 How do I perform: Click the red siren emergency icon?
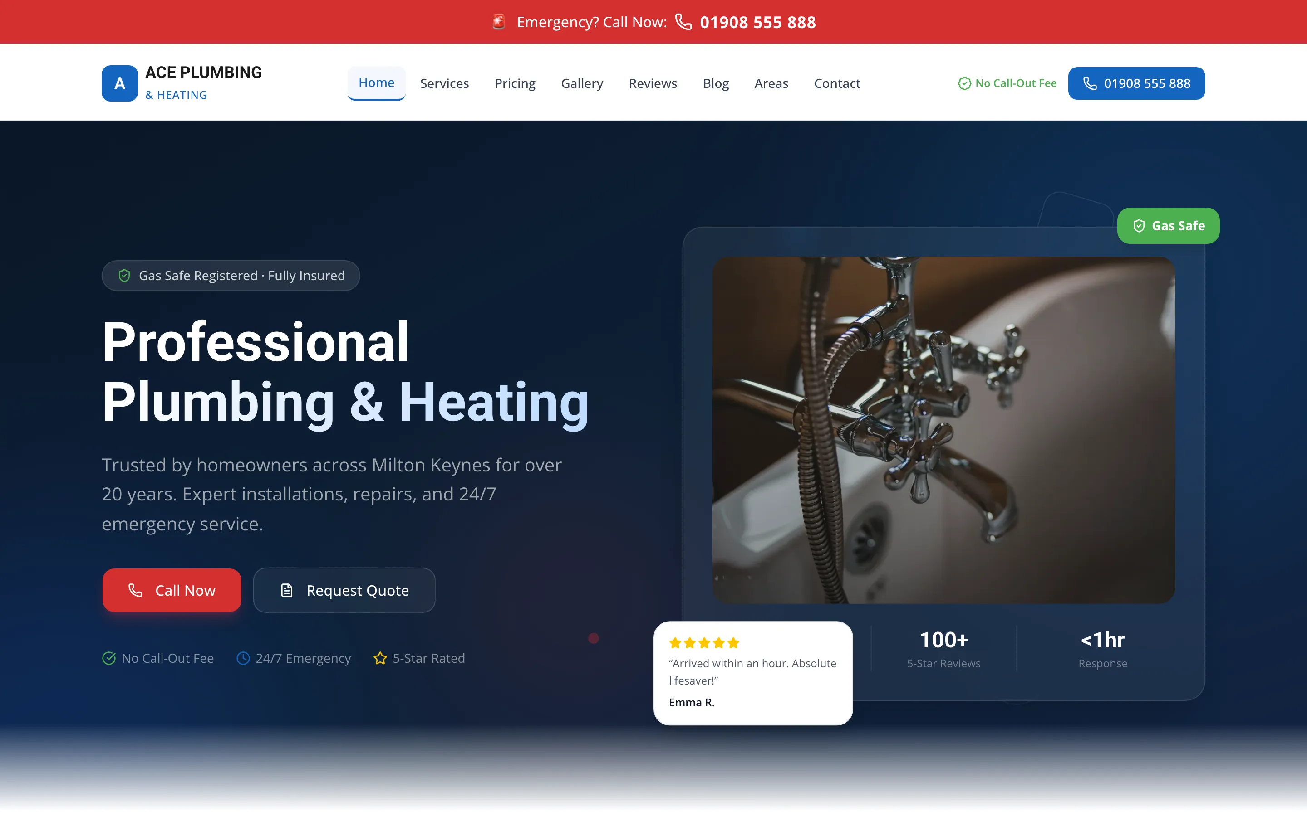[498, 22]
